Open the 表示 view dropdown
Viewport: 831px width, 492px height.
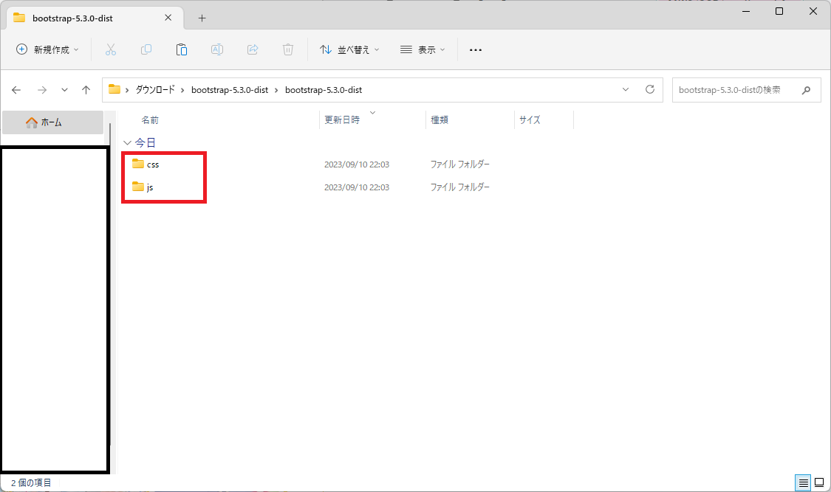coord(423,49)
